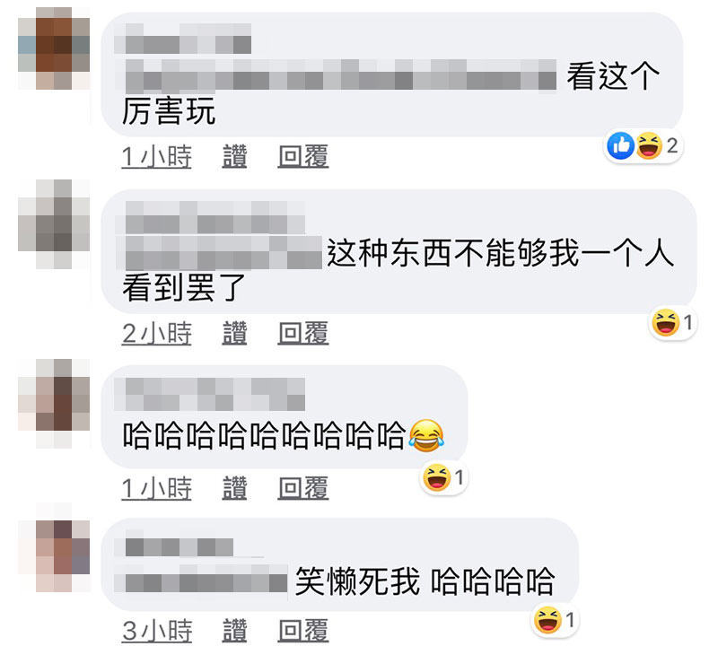
Task: Open the 2小時 timestamp link
Action: tap(156, 333)
